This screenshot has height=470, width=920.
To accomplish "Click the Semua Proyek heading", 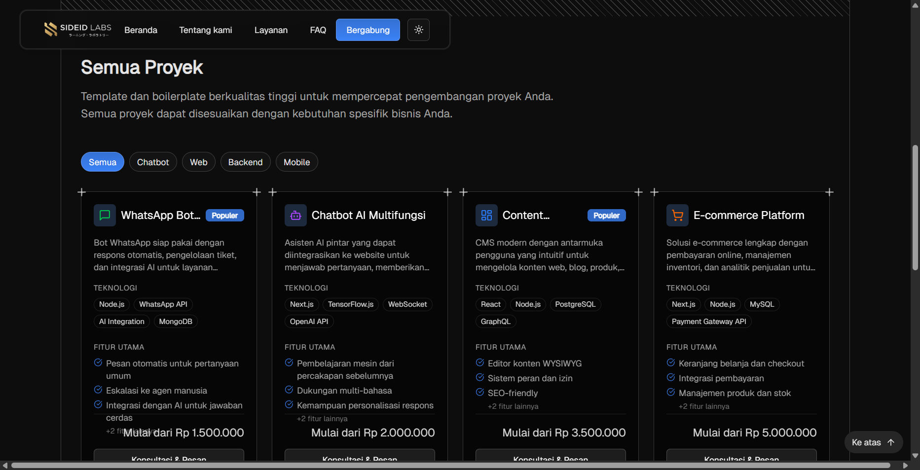I will coord(142,67).
